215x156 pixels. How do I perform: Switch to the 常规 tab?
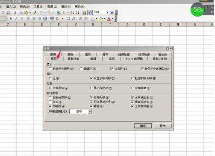(112, 59)
